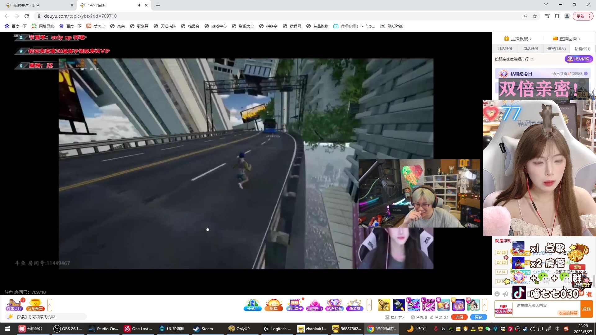This screenshot has height=335, width=596.
Task: Toggle the Chinese input mode indicator
Action: point(557,329)
